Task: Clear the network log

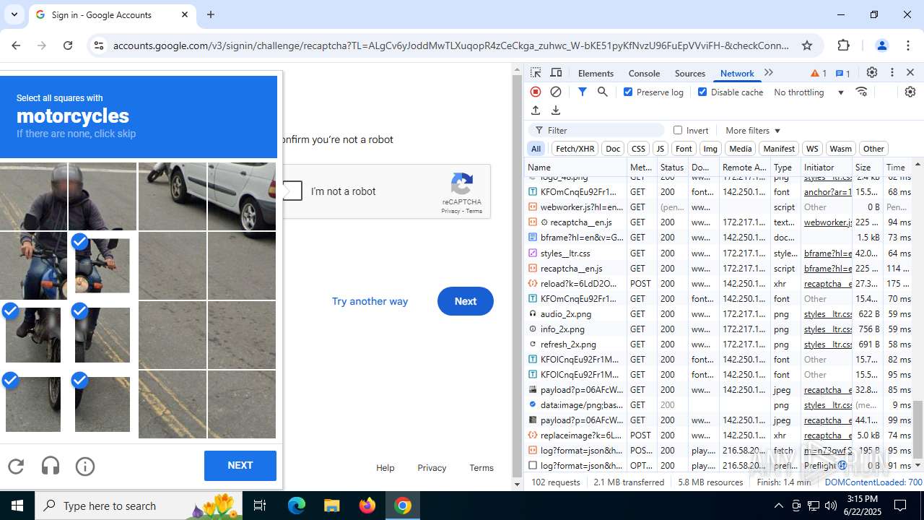Action: coord(556,92)
